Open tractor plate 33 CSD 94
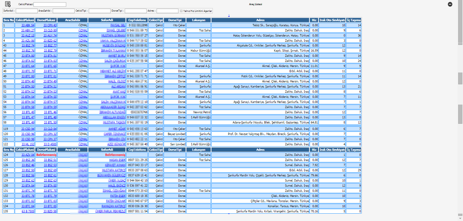Screen dimensions: 463x221 (28, 129)
